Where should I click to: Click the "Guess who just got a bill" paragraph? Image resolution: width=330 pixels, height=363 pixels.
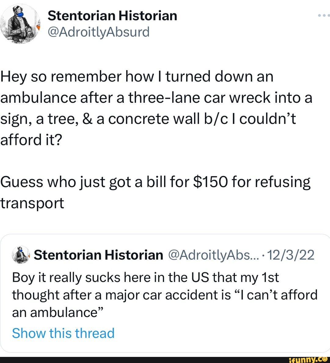click(x=155, y=182)
